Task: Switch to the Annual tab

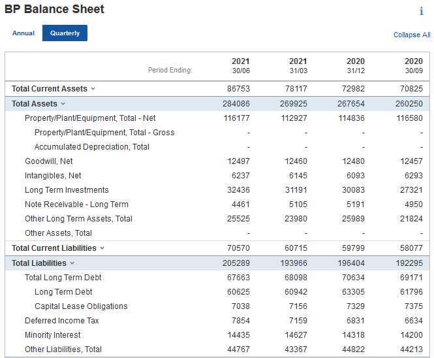Action: [23, 33]
